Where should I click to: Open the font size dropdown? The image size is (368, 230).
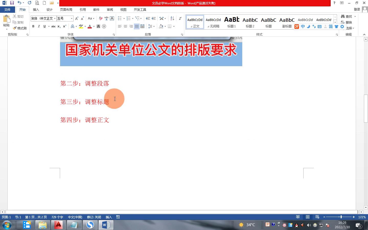point(72,18)
